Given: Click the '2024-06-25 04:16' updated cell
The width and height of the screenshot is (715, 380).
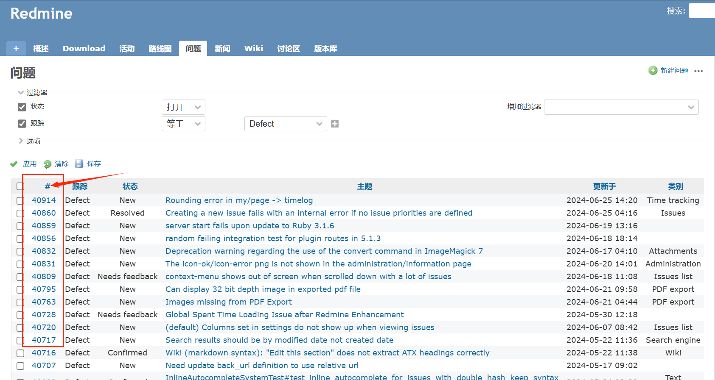Looking at the screenshot, I should coord(602,213).
